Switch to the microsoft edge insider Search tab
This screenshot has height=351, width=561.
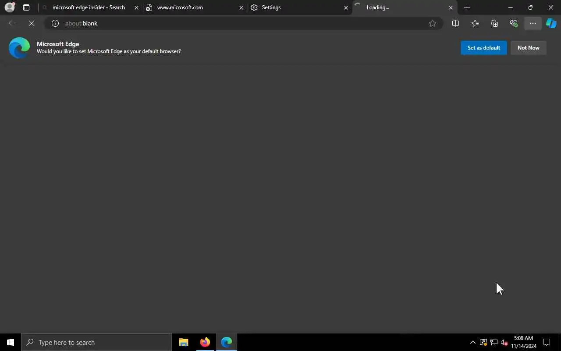pyautogui.click(x=90, y=7)
